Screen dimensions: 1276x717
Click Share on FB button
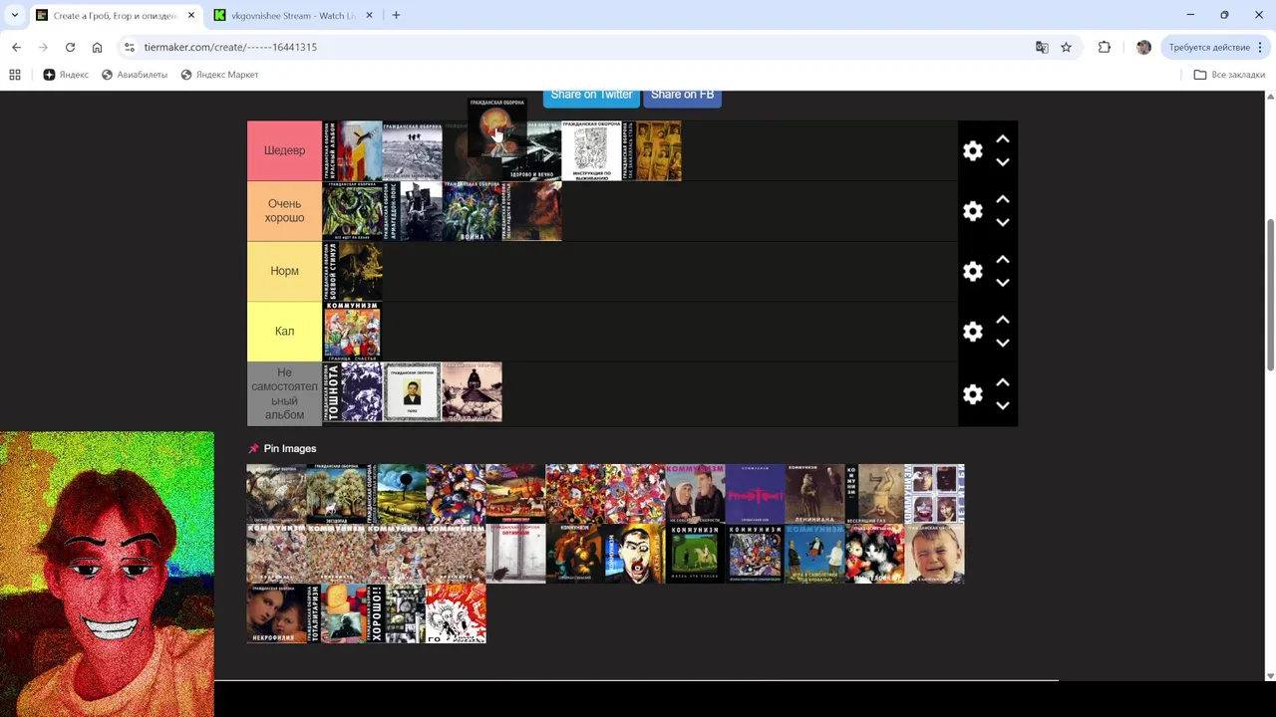pos(682,96)
